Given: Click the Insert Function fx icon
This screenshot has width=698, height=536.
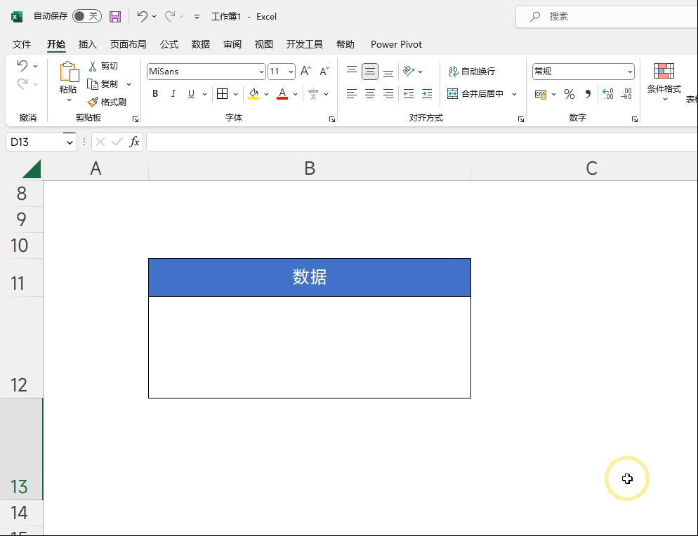Looking at the screenshot, I should point(134,142).
